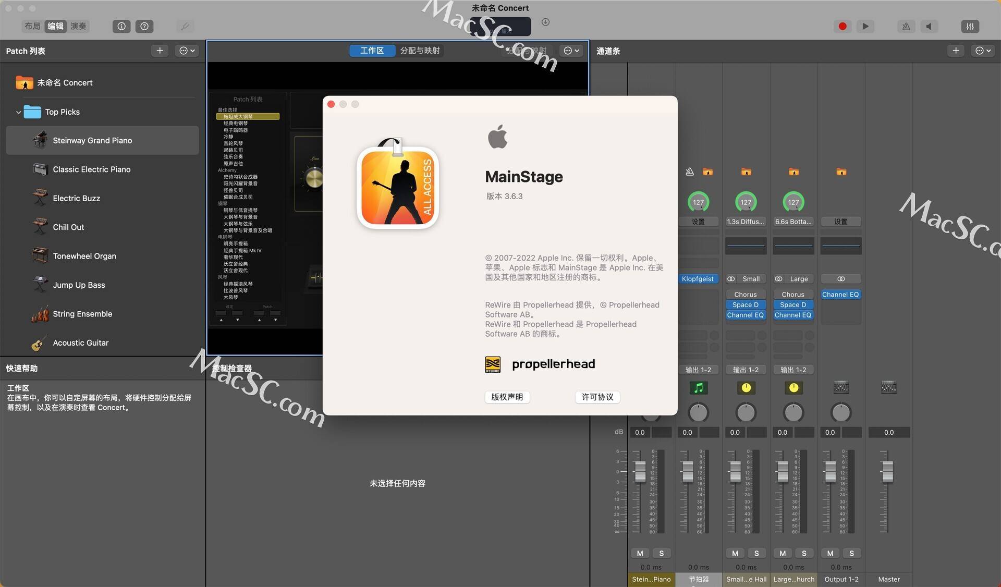Screen dimensions: 1001x587
Task: Switch to 编辑 (Edit) mode
Action: [55, 26]
